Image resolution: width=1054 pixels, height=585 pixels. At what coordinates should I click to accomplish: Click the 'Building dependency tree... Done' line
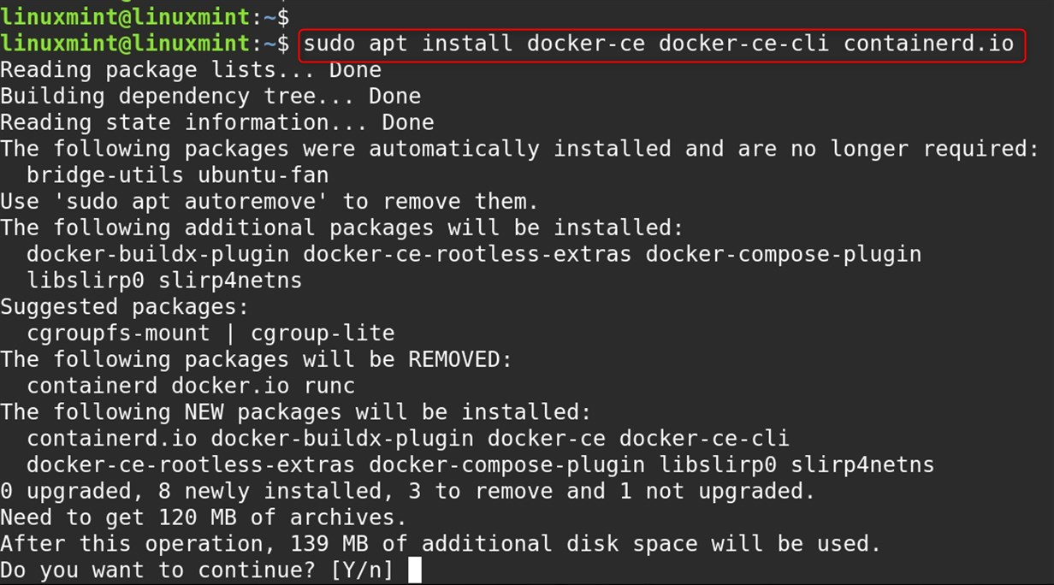point(210,96)
